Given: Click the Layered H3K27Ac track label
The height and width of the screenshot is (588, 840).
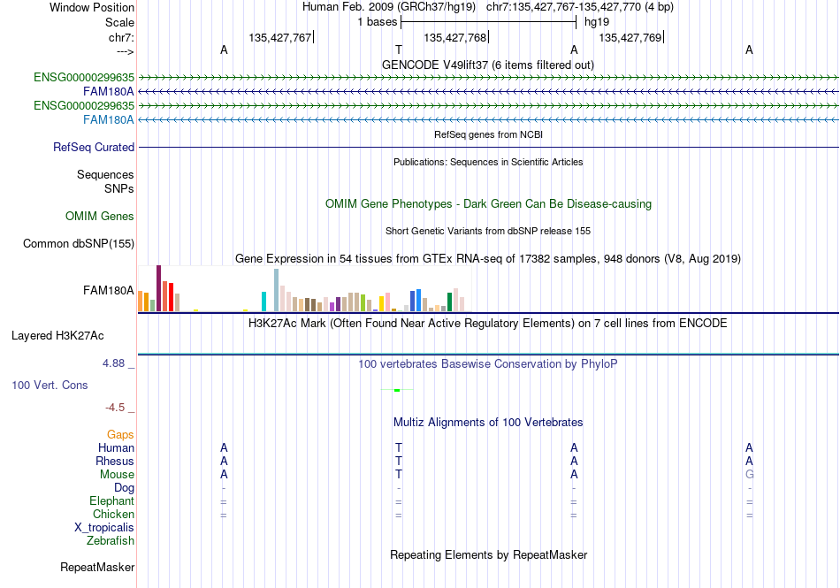Looking at the screenshot, I should (x=57, y=336).
